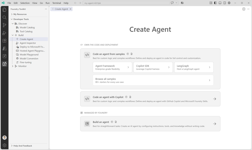This screenshot has height=150, width=252.
Task: Collapse the Build tree node
Action: [x=13, y=35]
